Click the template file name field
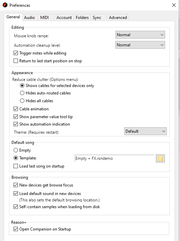 [x=114, y=158]
